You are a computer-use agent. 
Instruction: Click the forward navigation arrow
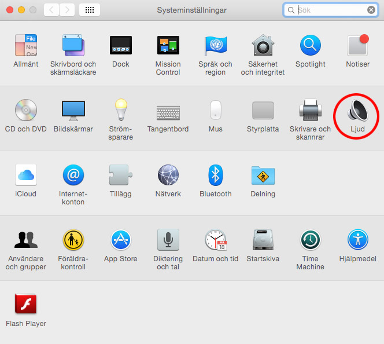point(67,10)
